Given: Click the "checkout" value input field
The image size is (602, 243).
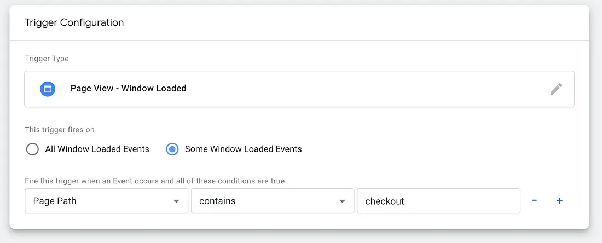Looking at the screenshot, I should click(438, 201).
